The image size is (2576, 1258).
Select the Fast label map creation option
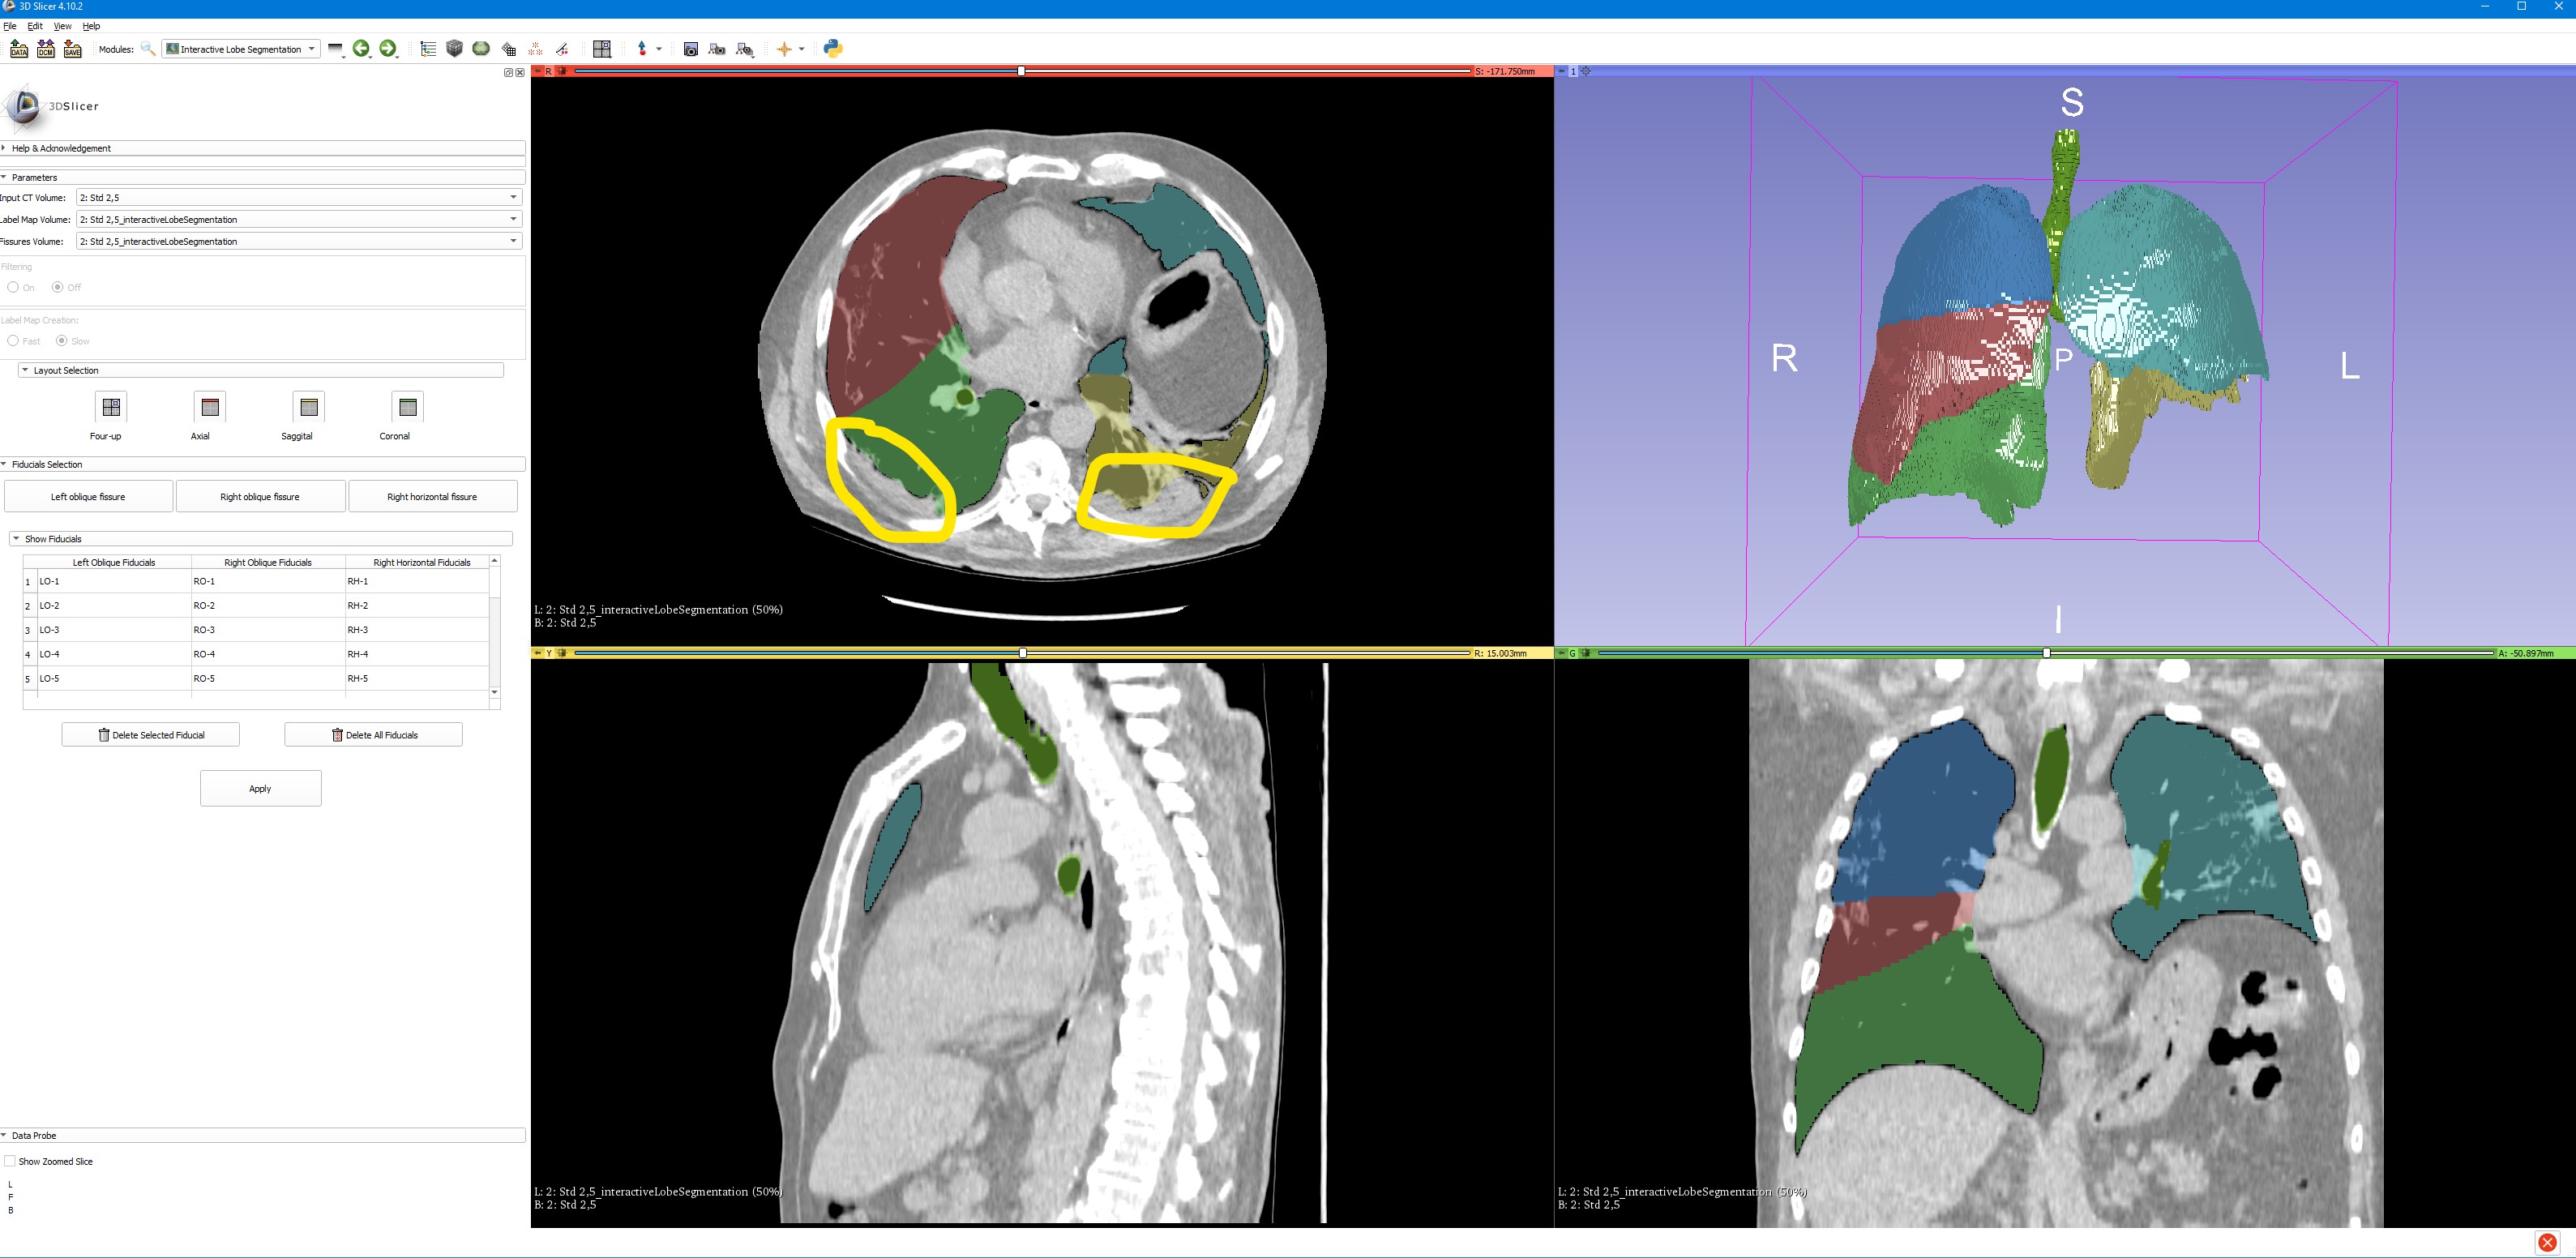13,341
